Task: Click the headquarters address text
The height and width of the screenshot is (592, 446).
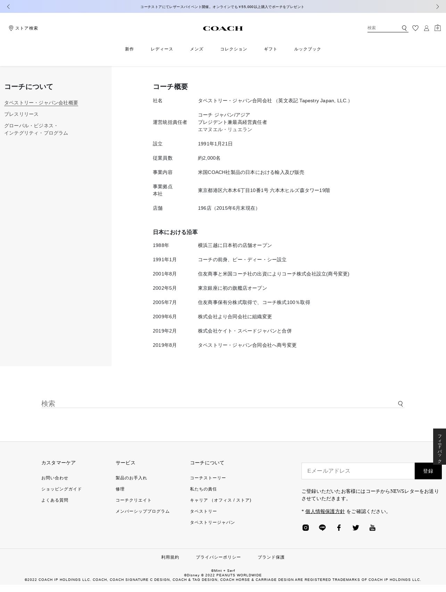Action: tap(264, 190)
